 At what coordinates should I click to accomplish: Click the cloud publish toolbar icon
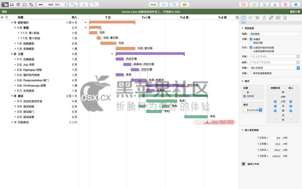265,5
